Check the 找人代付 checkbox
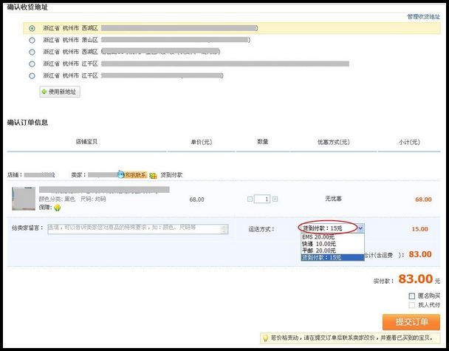 point(412,305)
